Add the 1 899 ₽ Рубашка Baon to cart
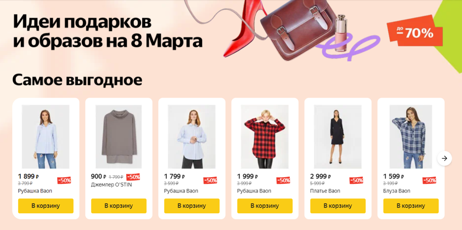Viewport: 462px width, 230px height. click(46, 206)
